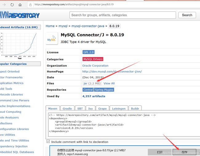200x156 pixels.
Task: Open Build Tools category link
Action: pyautogui.click(x=6, y=89)
